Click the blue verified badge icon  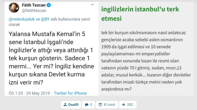tap(49, 5)
